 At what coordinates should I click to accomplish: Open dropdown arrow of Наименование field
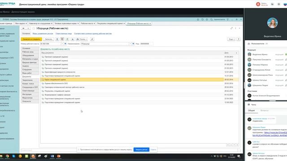click(x=130, y=44)
